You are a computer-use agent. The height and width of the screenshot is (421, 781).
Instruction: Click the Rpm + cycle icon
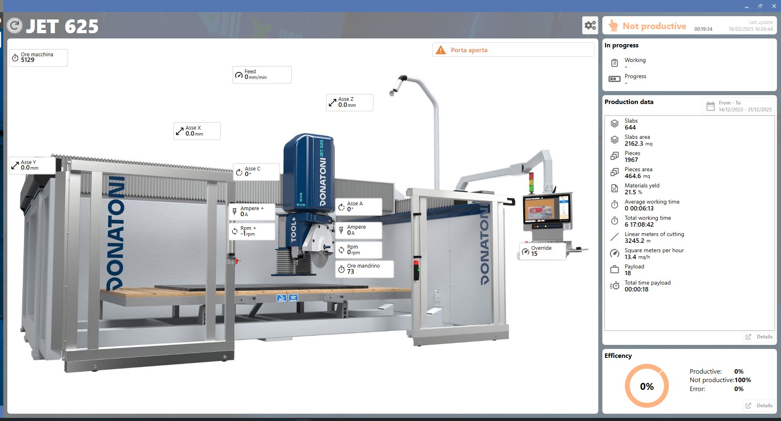click(235, 231)
